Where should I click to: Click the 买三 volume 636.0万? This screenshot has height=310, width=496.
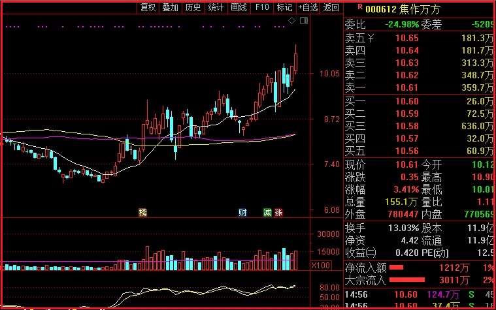tap(477, 126)
